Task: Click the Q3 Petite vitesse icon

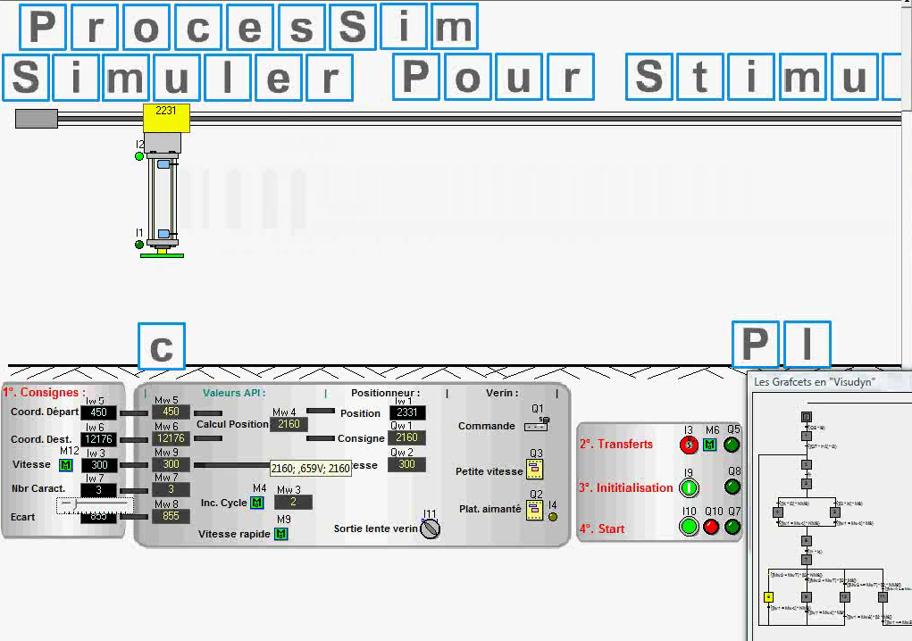Action: click(x=535, y=470)
